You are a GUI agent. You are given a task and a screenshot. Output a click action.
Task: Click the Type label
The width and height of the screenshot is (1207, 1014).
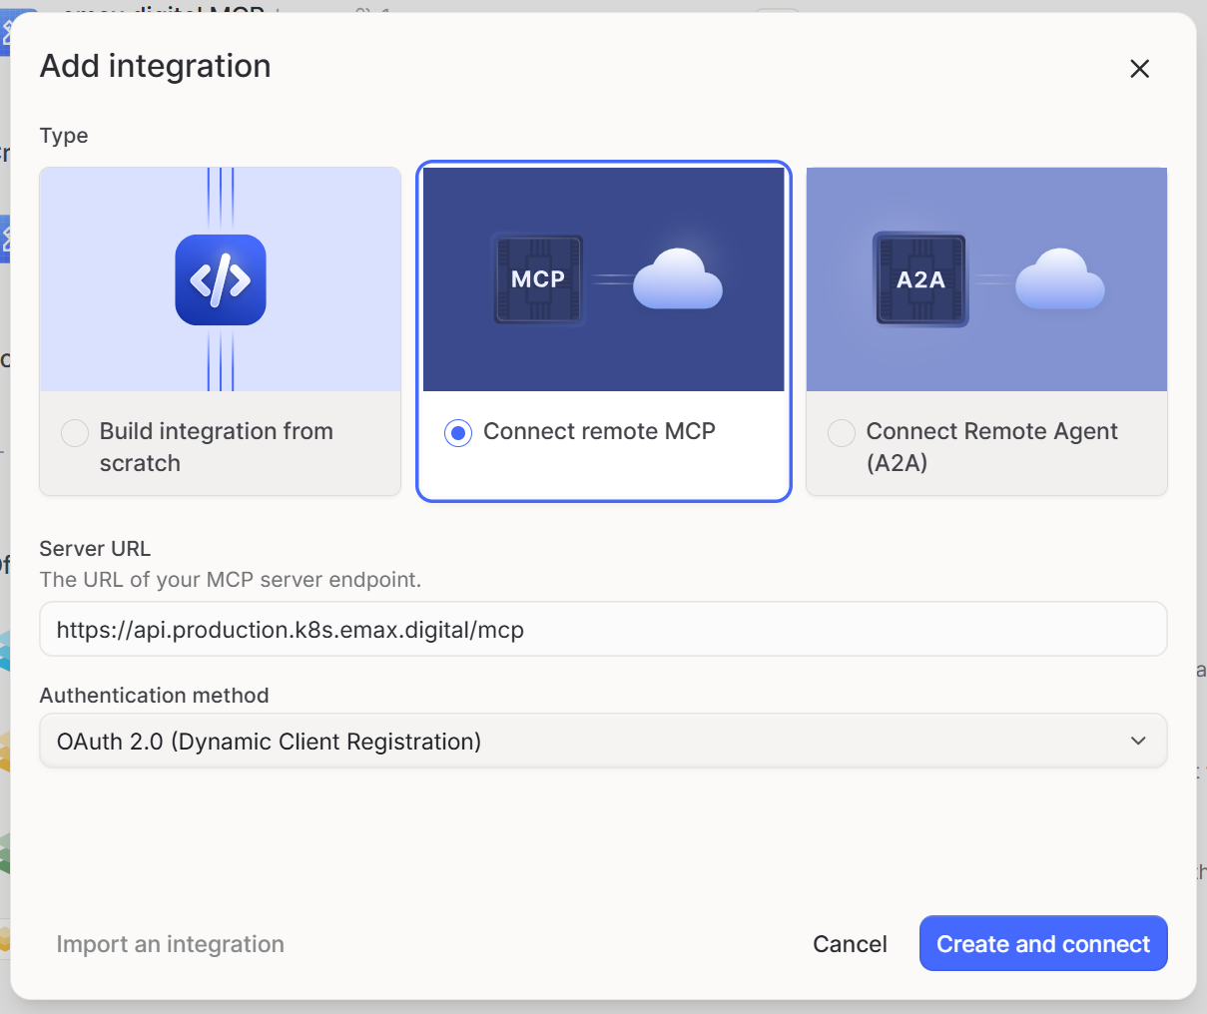pyautogui.click(x=64, y=136)
